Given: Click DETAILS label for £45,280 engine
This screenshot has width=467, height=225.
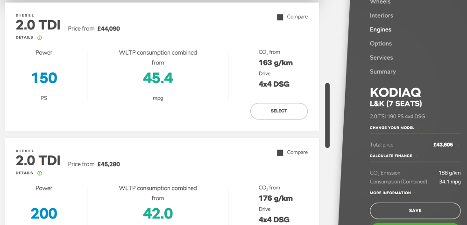Looking at the screenshot, I should pos(24,173).
